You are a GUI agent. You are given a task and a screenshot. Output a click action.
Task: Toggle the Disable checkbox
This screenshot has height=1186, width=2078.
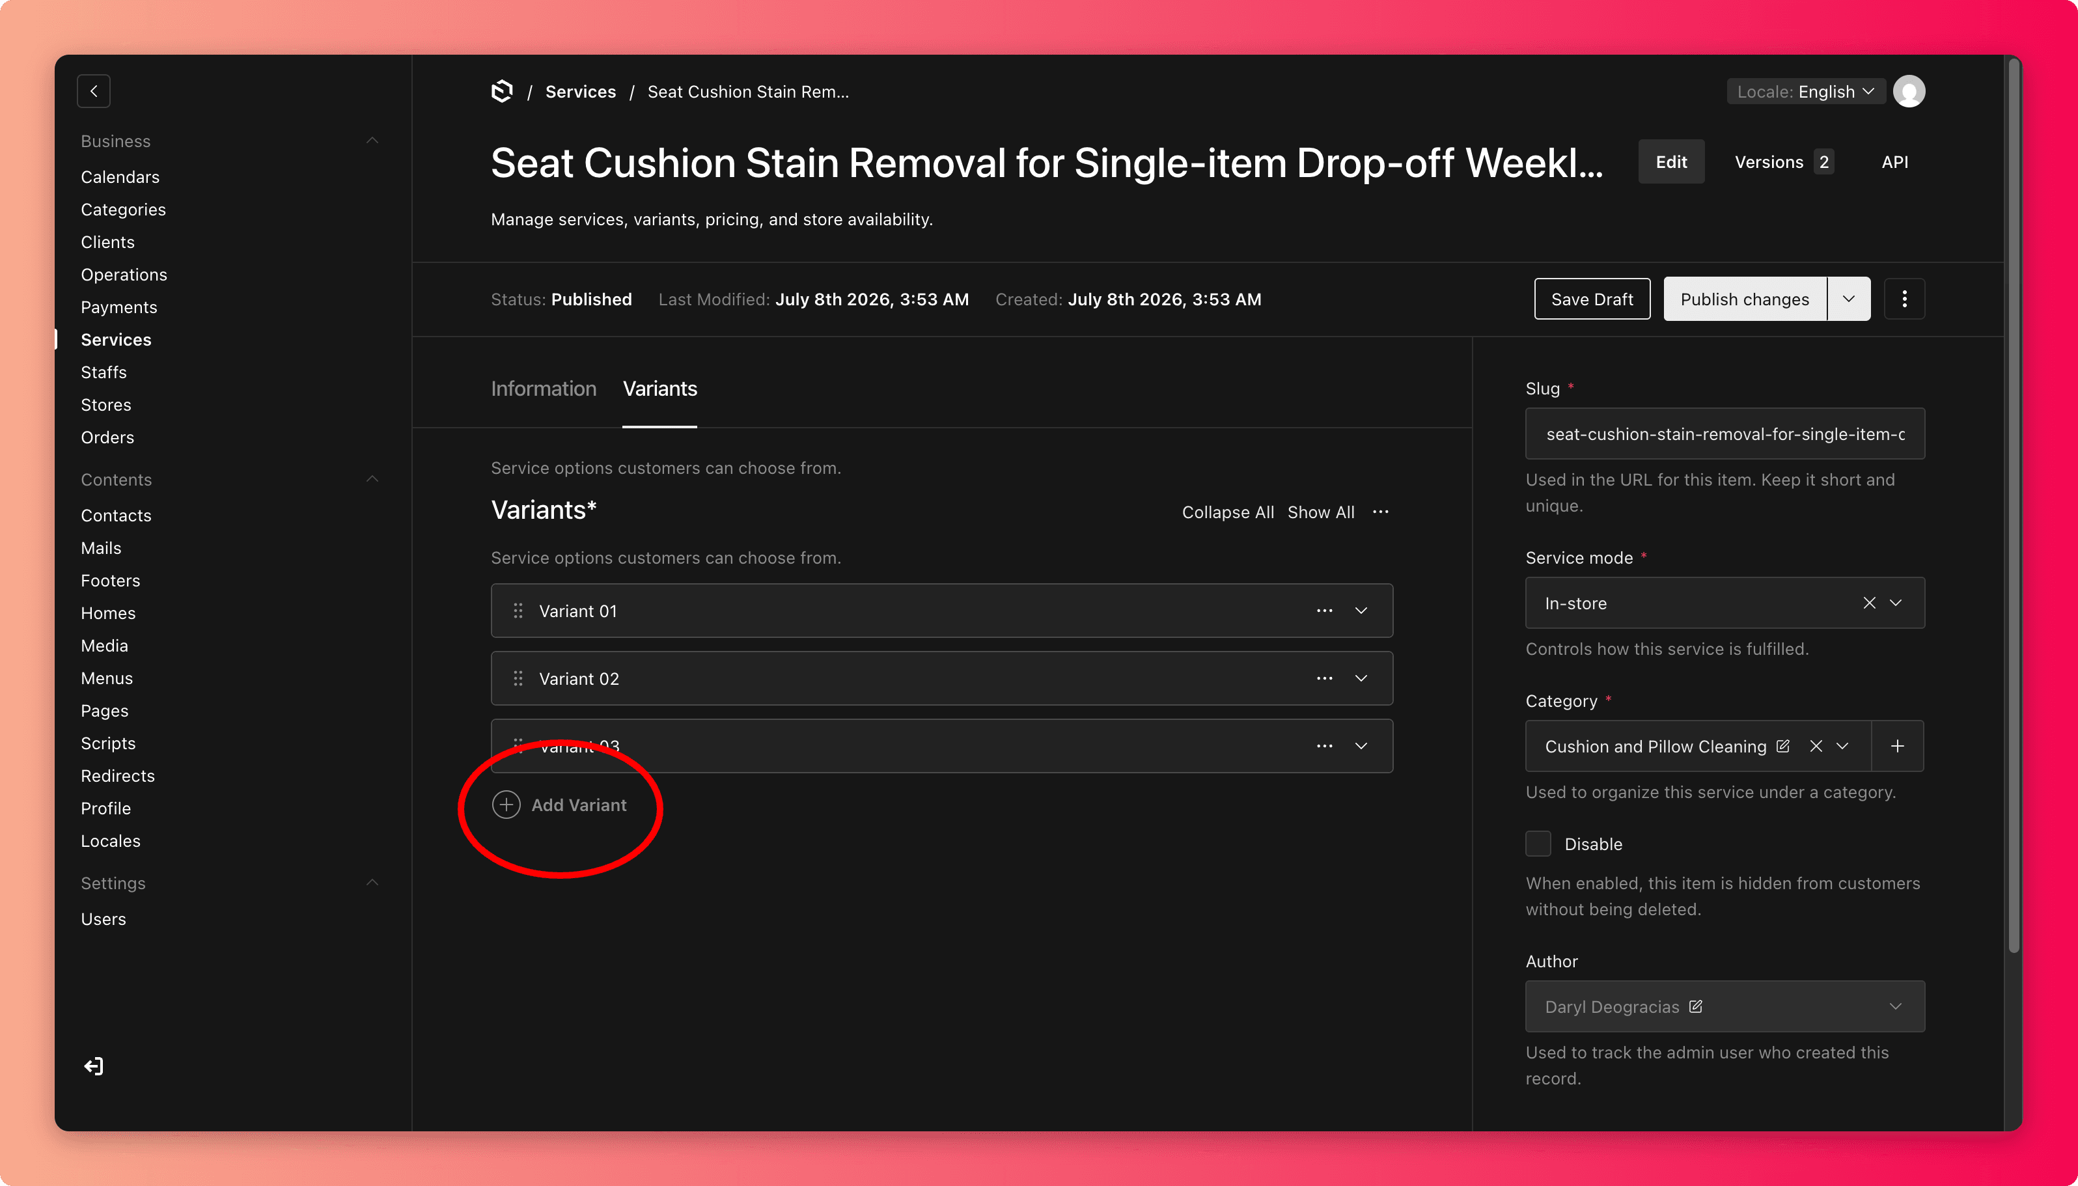[1538, 844]
